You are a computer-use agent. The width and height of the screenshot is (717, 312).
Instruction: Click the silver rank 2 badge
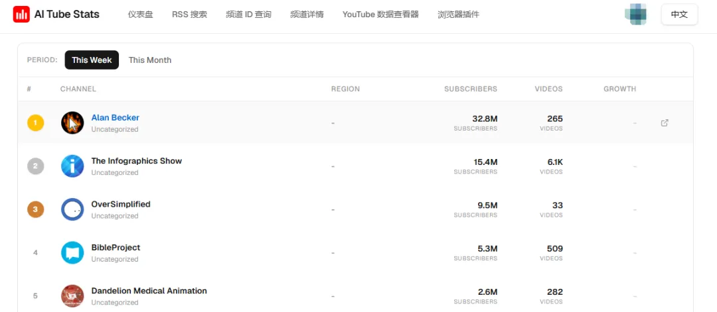[x=35, y=166]
